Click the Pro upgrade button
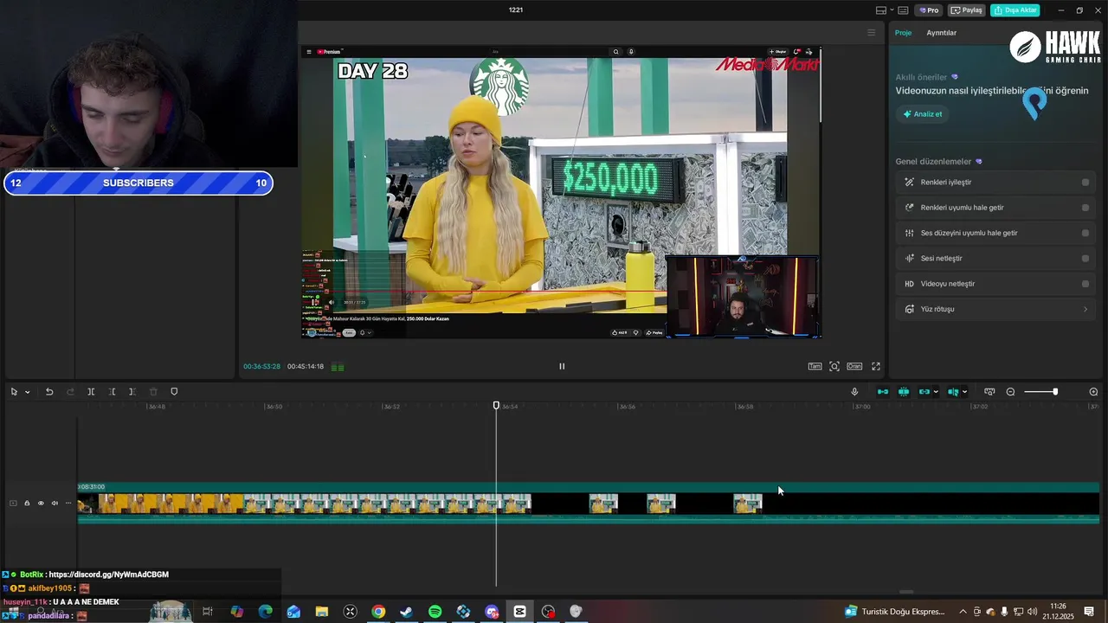This screenshot has width=1108, height=623. [x=929, y=10]
